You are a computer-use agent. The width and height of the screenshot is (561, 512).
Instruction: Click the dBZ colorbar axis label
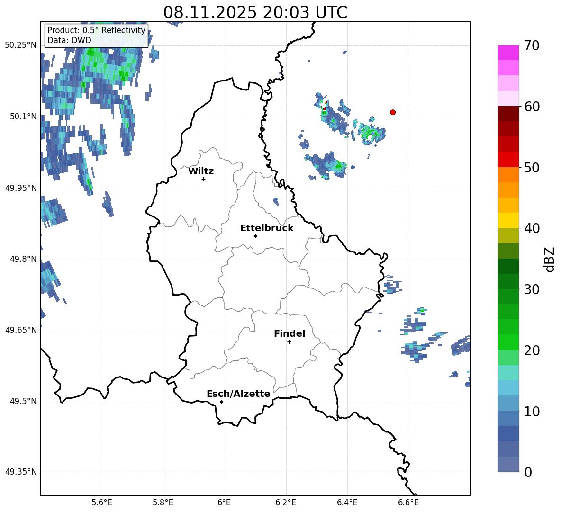coord(549,259)
